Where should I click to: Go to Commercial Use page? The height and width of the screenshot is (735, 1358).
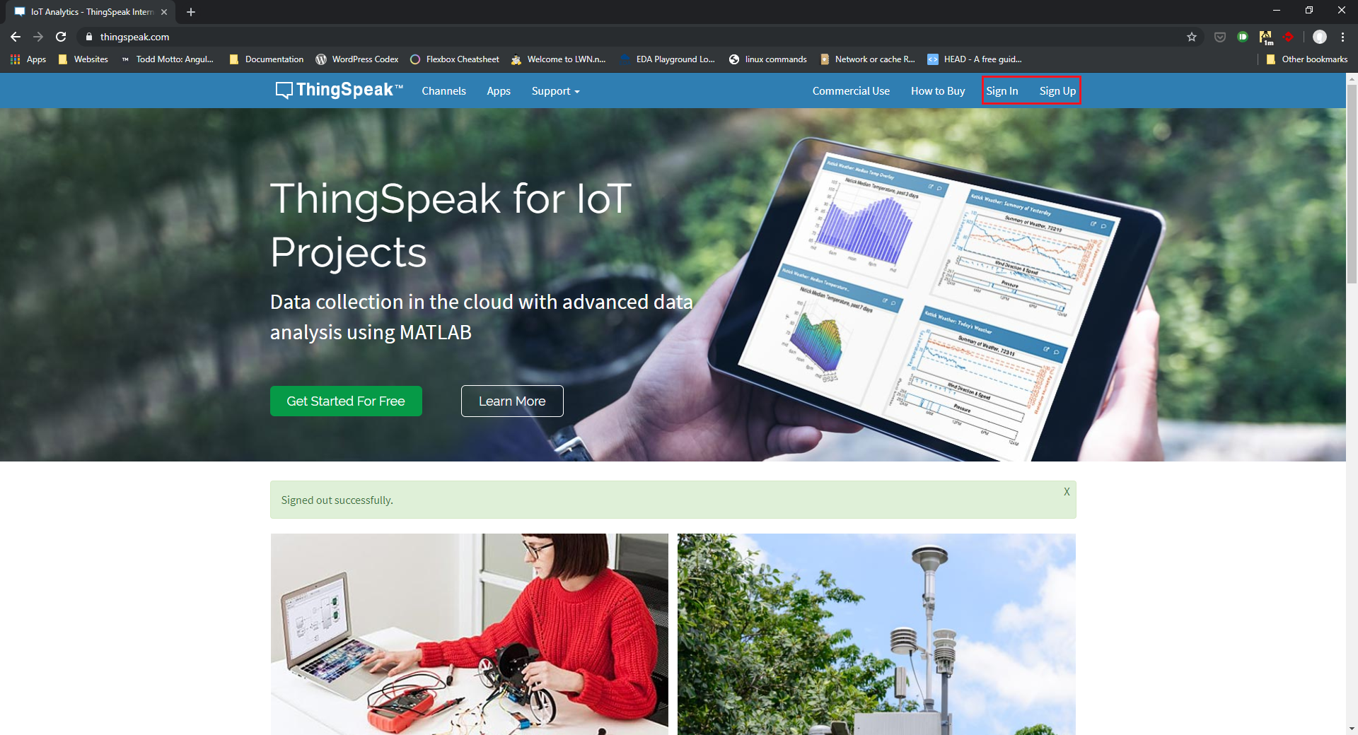tap(851, 91)
